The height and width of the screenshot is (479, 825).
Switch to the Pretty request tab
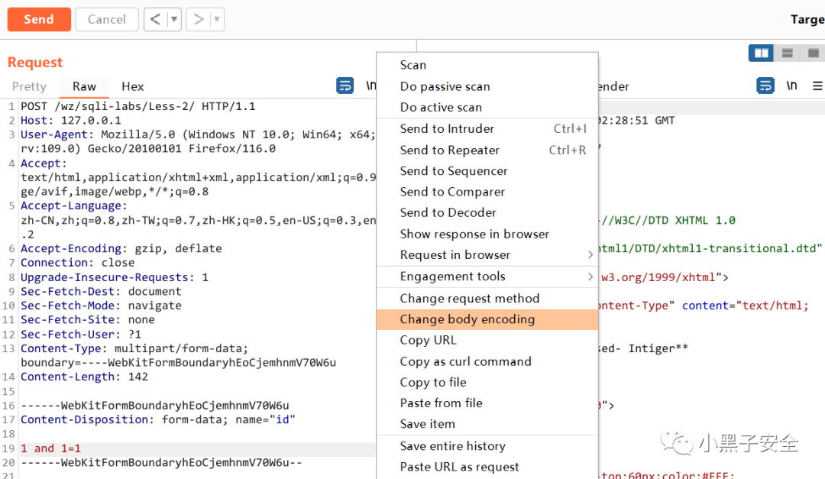[30, 86]
